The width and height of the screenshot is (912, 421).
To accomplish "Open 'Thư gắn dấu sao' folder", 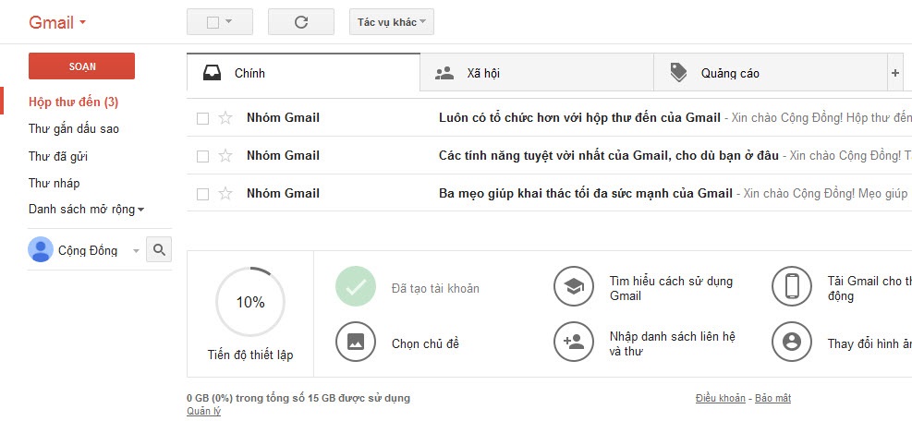I will 74,129.
